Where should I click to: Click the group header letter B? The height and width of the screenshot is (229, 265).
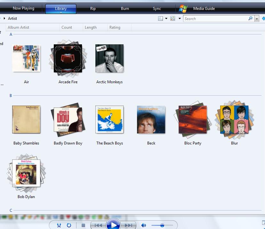pyautogui.click(x=11, y=95)
